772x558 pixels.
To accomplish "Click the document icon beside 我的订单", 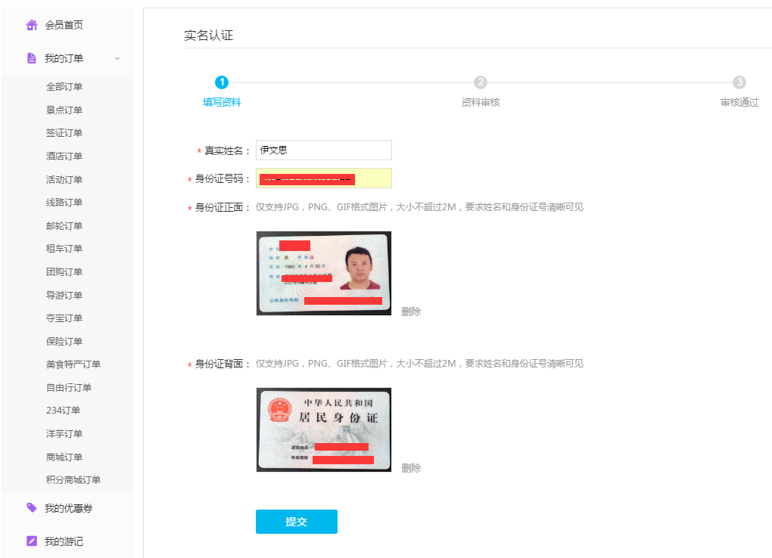I will tap(31, 58).
